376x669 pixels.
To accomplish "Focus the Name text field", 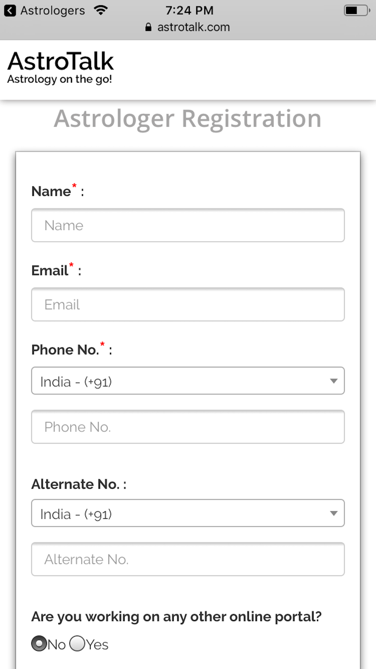I will click(x=188, y=225).
